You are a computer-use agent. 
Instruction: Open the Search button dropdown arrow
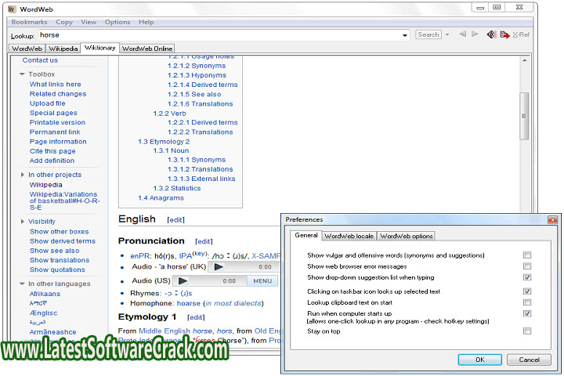[x=447, y=34]
